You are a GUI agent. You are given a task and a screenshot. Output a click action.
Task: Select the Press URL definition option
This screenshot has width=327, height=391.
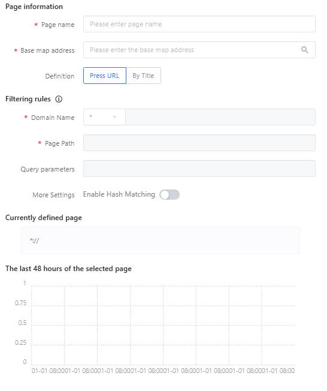105,76
